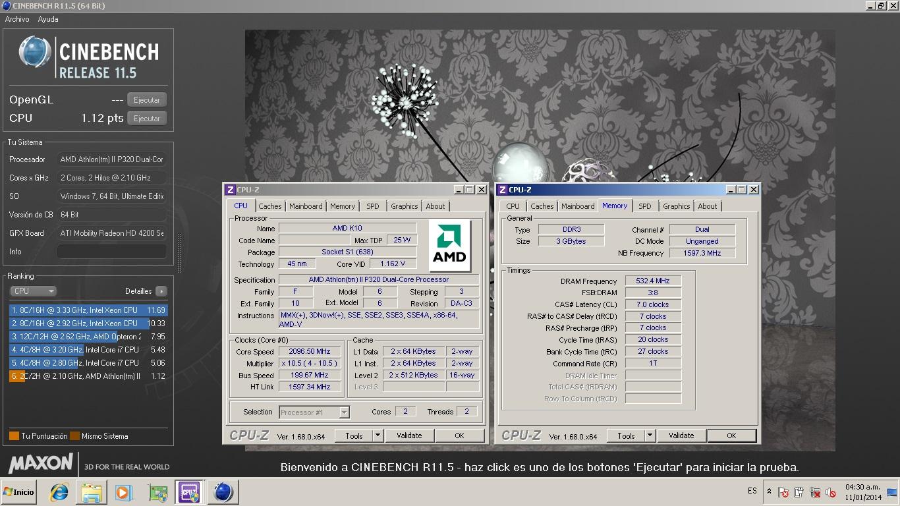The image size is (900, 506).
Task: Click the DRAM Frequency value 532.4 MHz
Action: [x=653, y=281]
